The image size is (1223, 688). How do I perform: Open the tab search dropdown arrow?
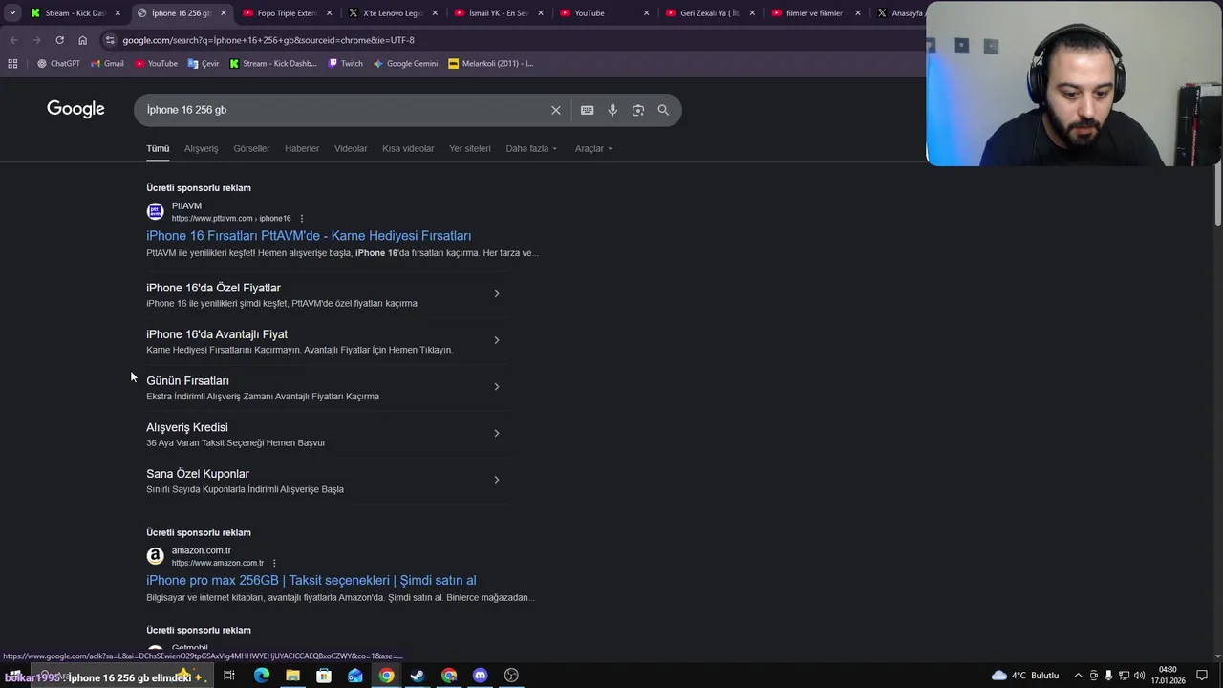12,13
